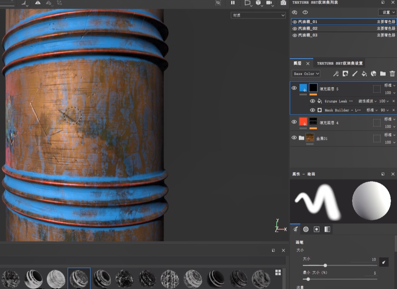Click the camera screenshot icon in viewport toolbar
This screenshot has height=289, width=397.
[x=283, y=3]
